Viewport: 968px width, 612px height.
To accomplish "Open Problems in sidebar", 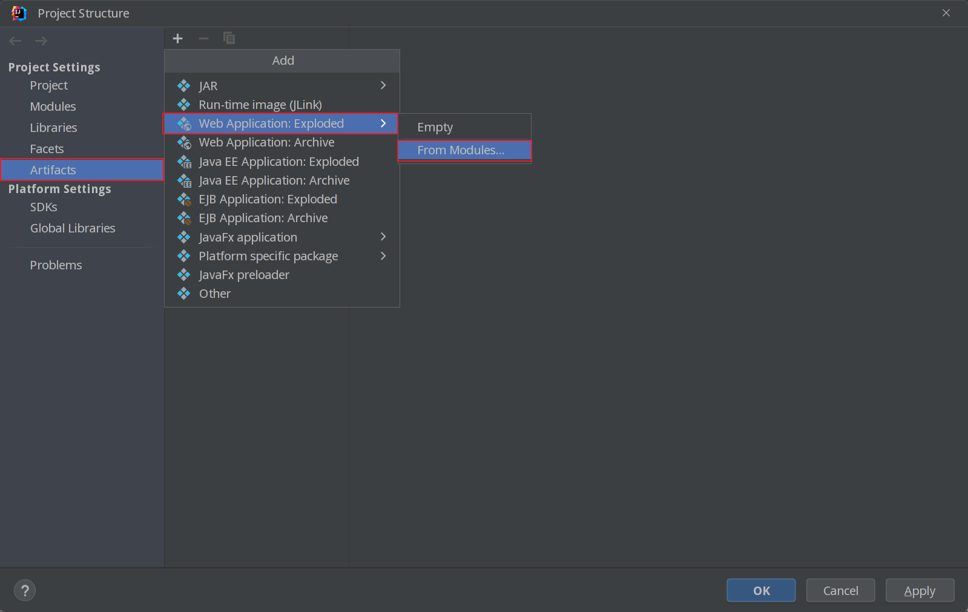I will point(82,265).
